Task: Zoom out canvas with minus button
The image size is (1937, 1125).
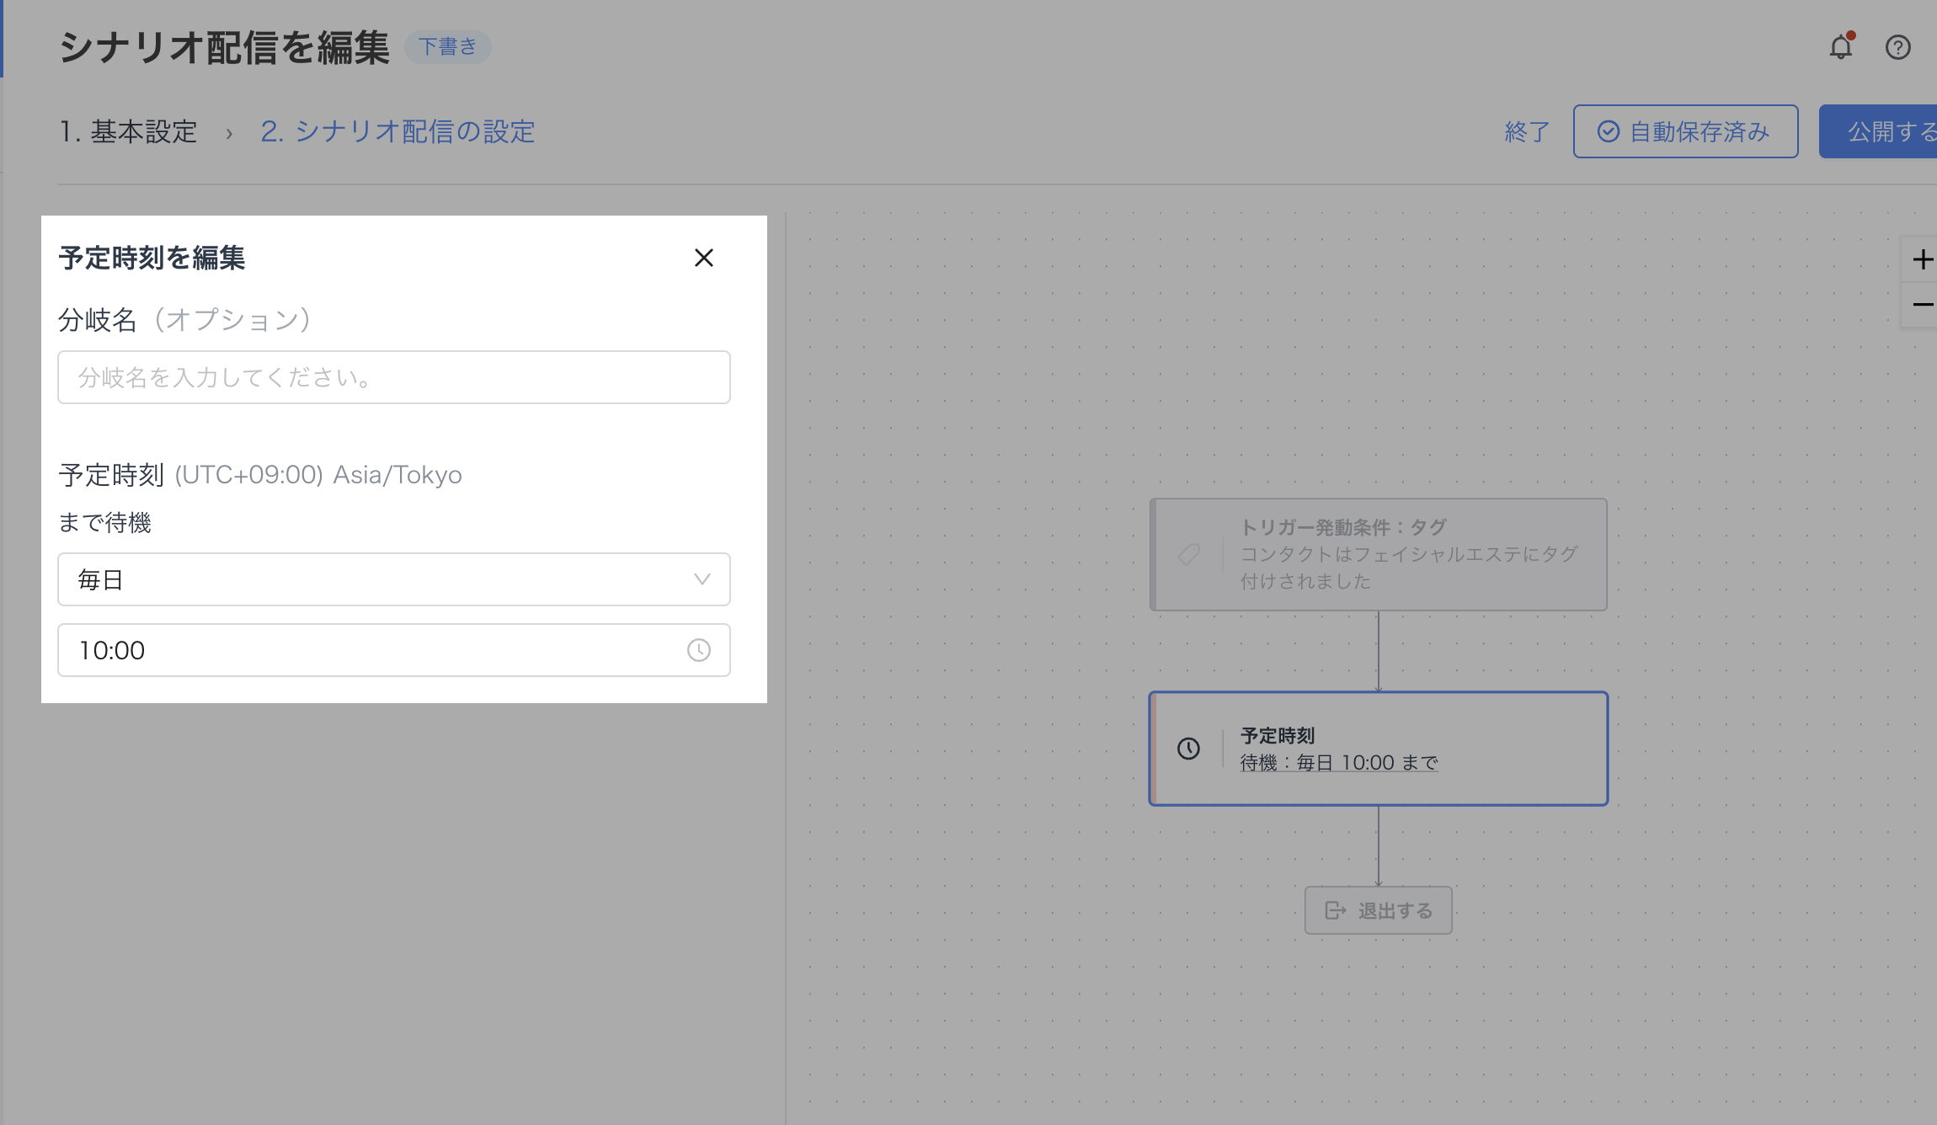Action: [1922, 304]
